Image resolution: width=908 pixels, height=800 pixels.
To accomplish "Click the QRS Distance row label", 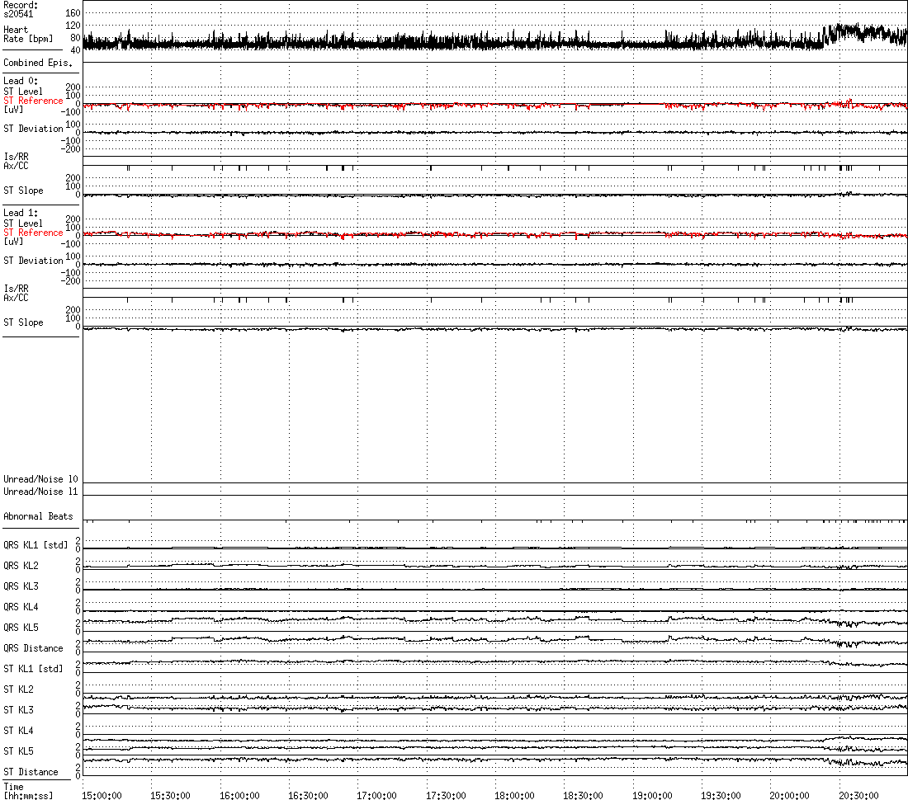I will (x=33, y=648).
